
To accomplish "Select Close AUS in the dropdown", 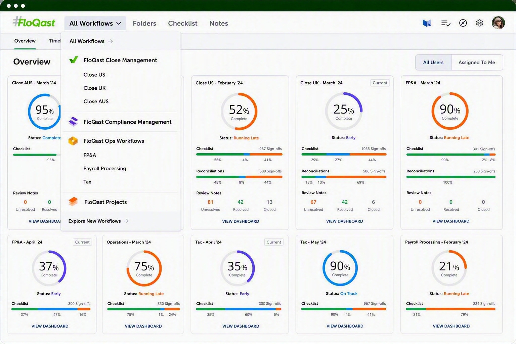I will (x=96, y=101).
